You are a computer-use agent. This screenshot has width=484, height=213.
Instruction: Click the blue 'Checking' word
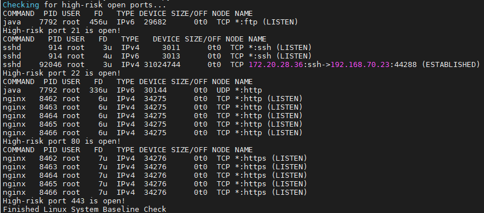pos(21,5)
